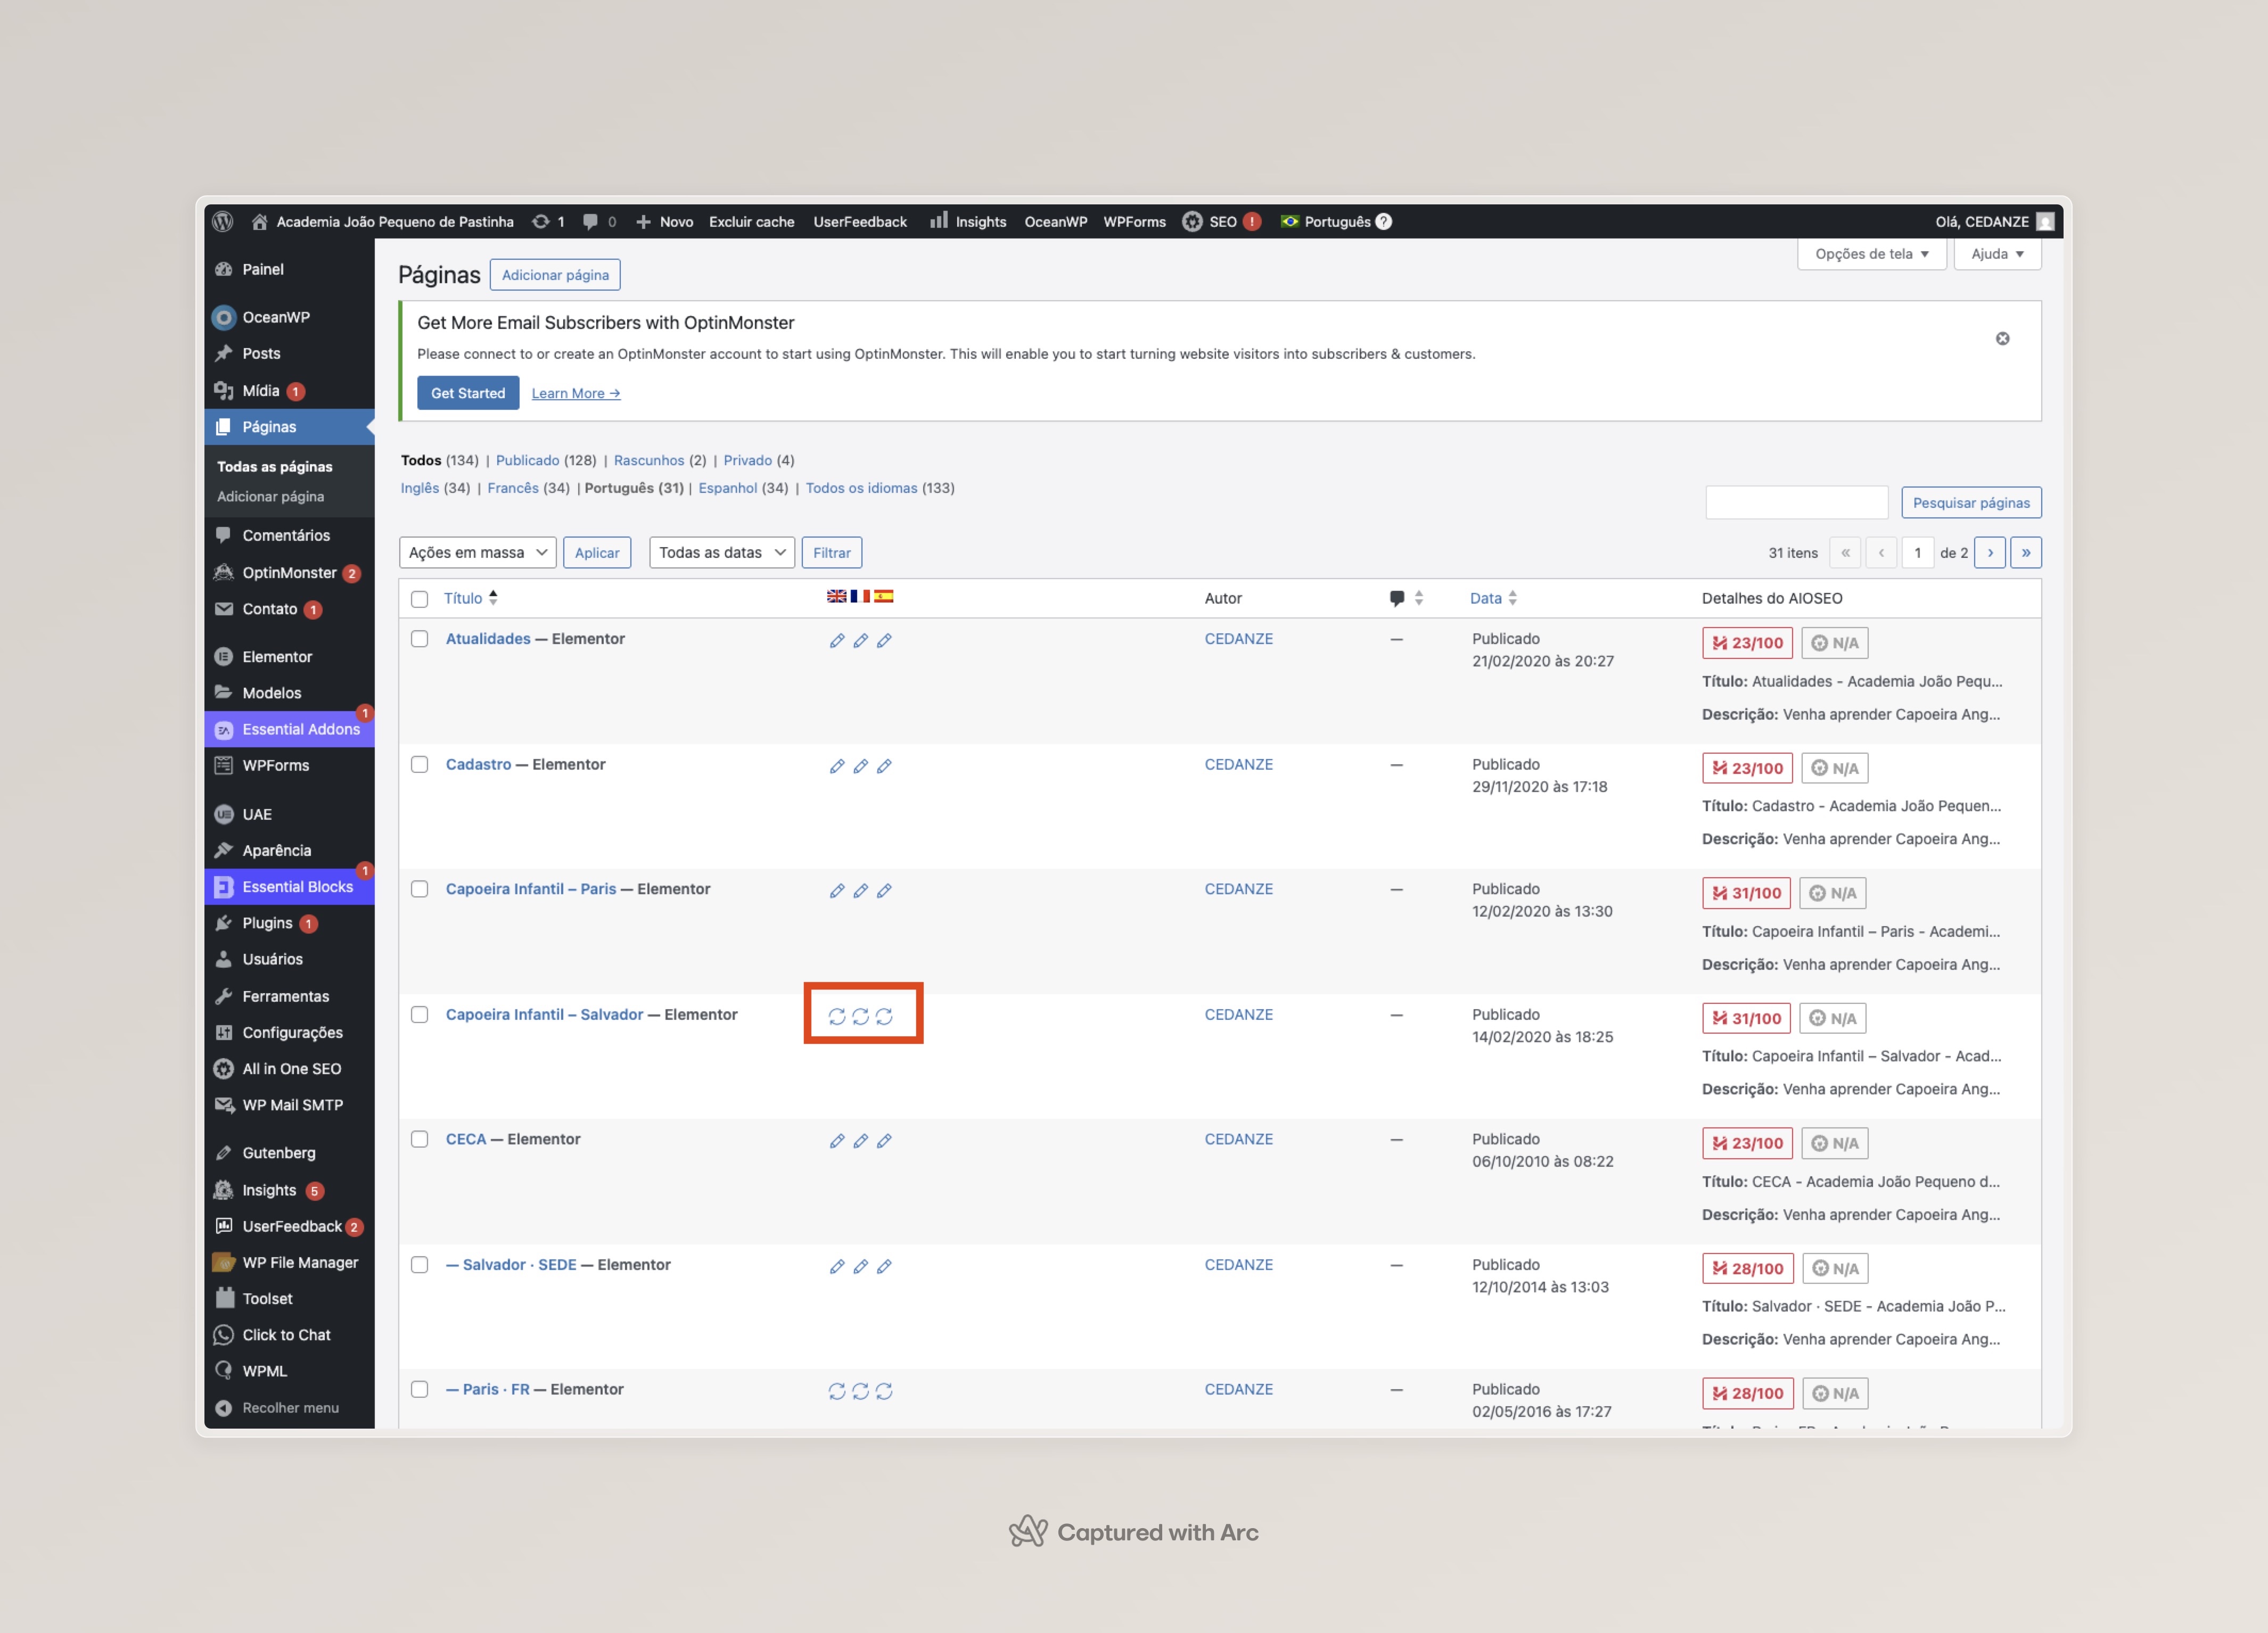Filter pages by Espanhol language
This screenshot has height=1633, width=2268.
click(x=727, y=488)
